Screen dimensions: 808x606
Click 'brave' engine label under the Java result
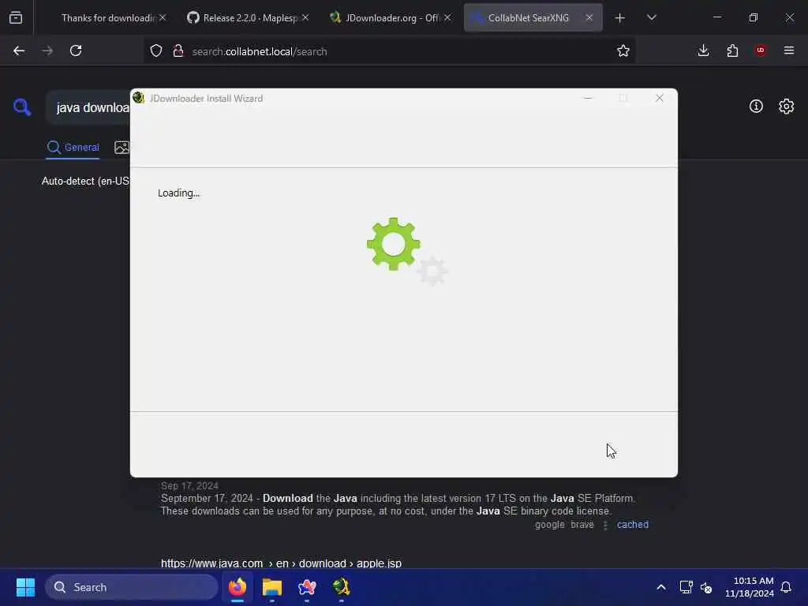pos(582,525)
